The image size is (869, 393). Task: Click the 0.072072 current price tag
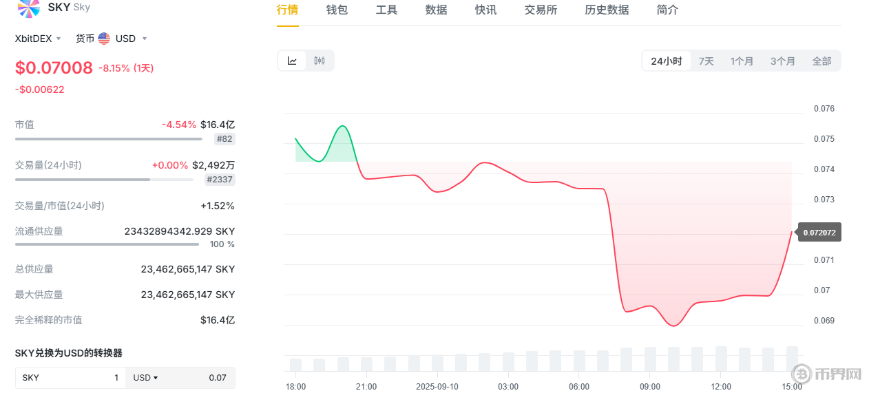819,233
